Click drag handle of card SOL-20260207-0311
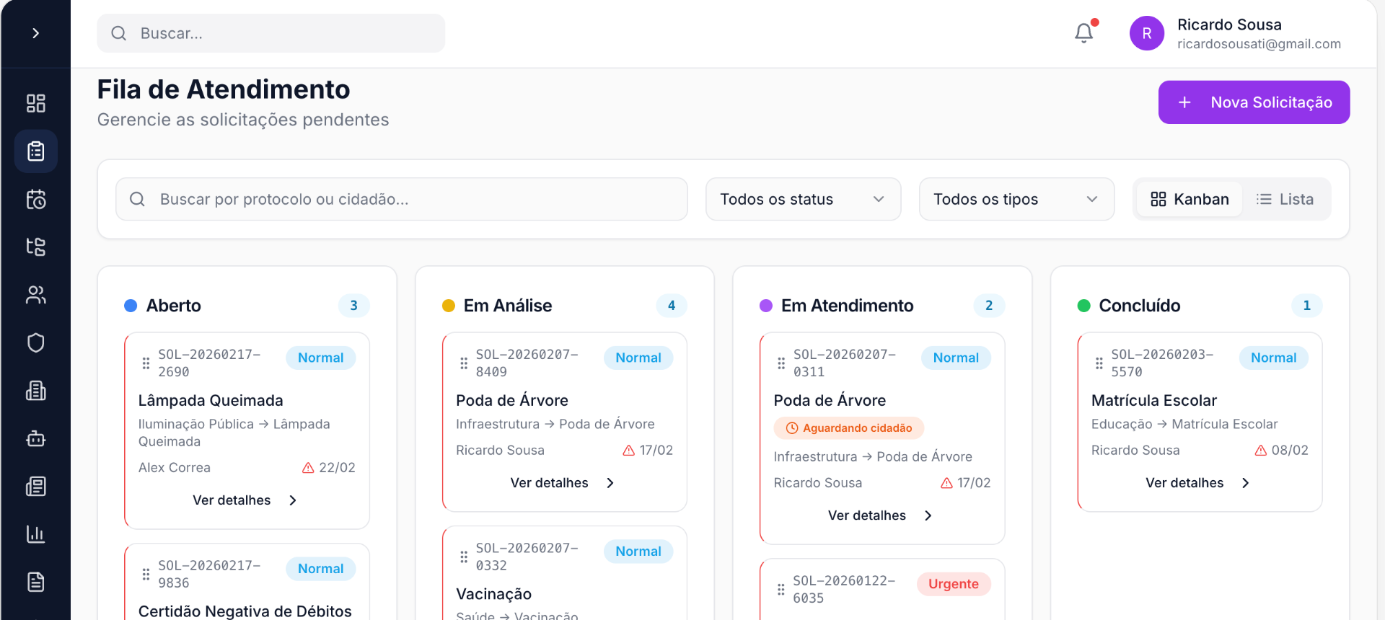The image size is (1385, 620). point(781,363)
